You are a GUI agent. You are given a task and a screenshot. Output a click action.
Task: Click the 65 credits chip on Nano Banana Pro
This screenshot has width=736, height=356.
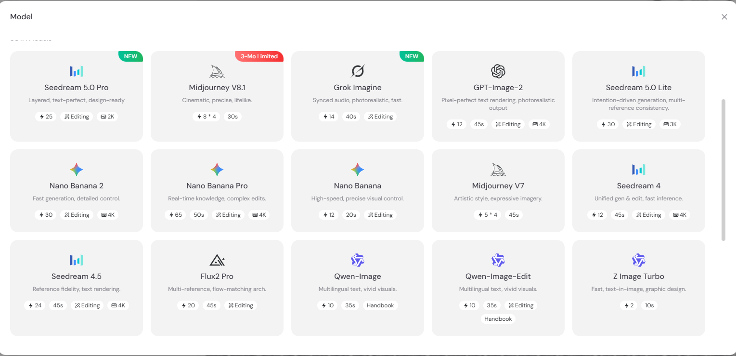175,215
